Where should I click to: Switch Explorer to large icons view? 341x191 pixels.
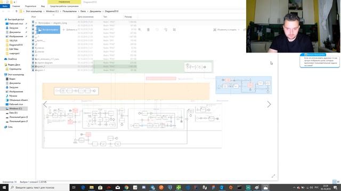[338, 181]
